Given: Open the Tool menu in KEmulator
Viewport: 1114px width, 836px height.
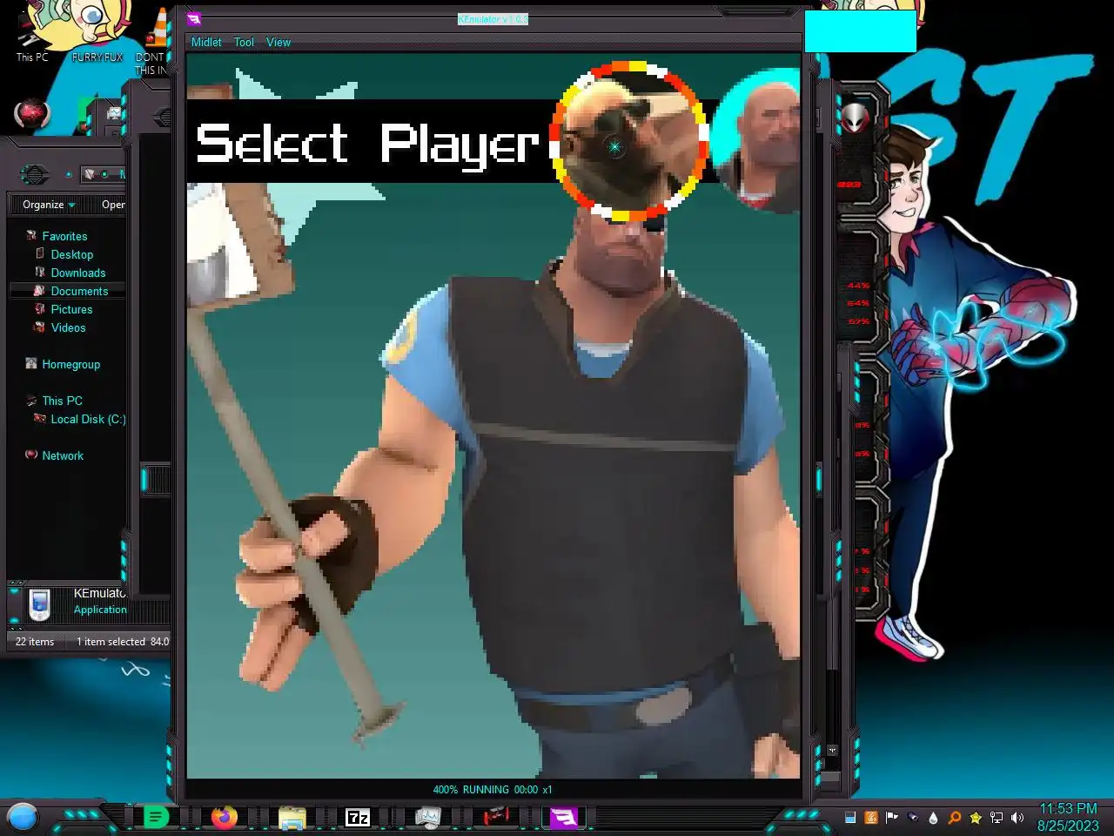Looking at the screenshot, I should coord(244,42).
